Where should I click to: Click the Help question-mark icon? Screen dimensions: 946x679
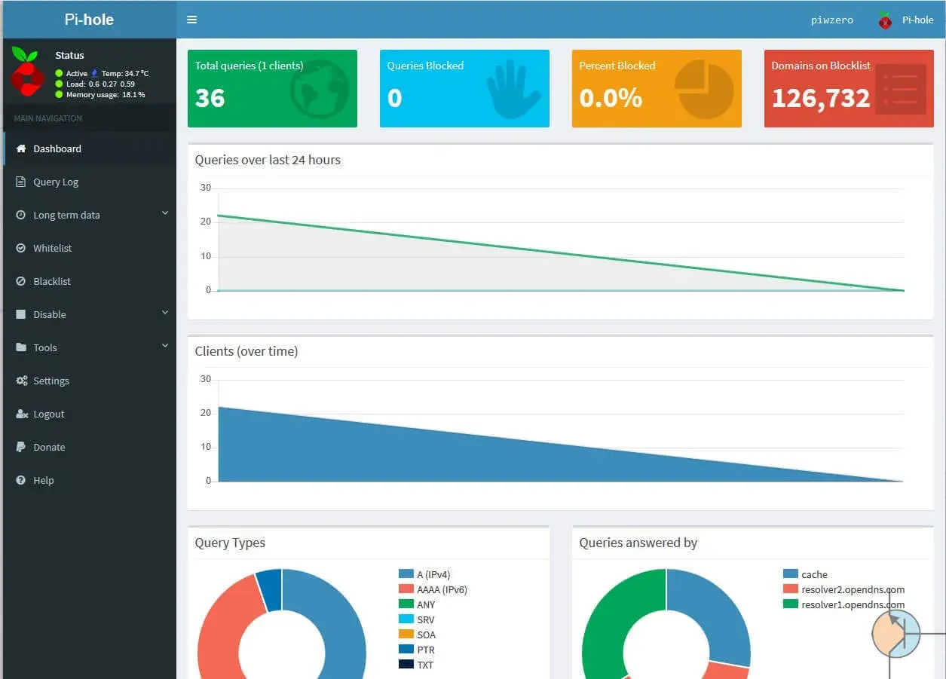21,480
